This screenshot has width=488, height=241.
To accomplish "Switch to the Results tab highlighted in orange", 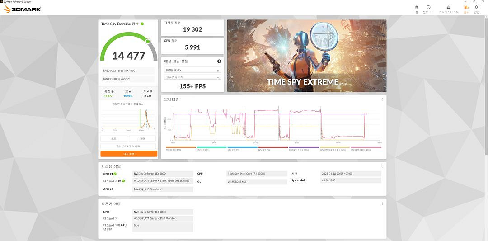I will 466,9.
